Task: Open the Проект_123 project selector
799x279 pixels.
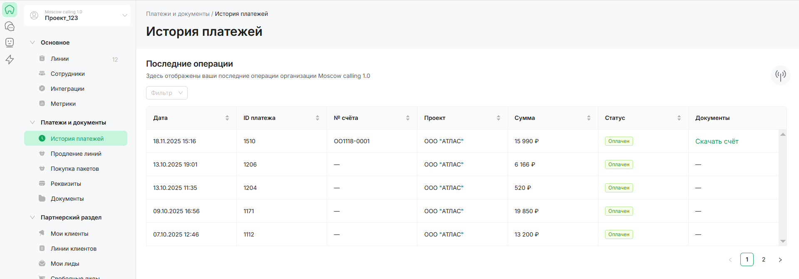Action: click(77, 15)
